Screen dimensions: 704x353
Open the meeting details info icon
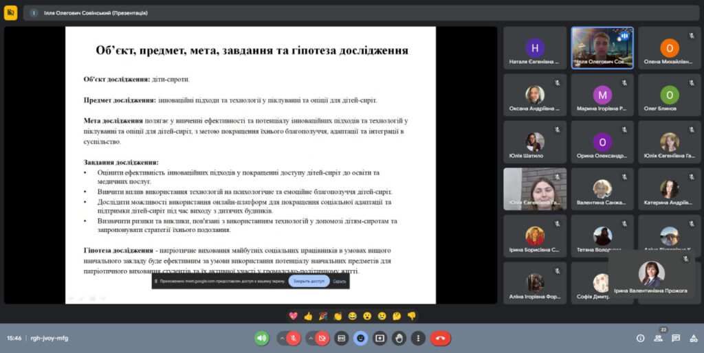641,338
